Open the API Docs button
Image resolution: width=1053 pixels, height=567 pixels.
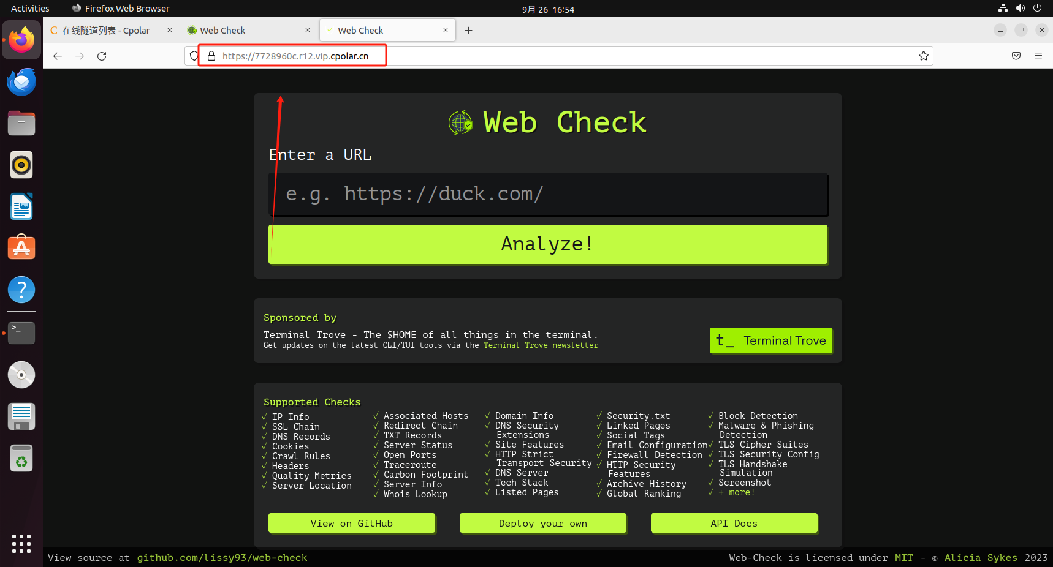[734, 523]
